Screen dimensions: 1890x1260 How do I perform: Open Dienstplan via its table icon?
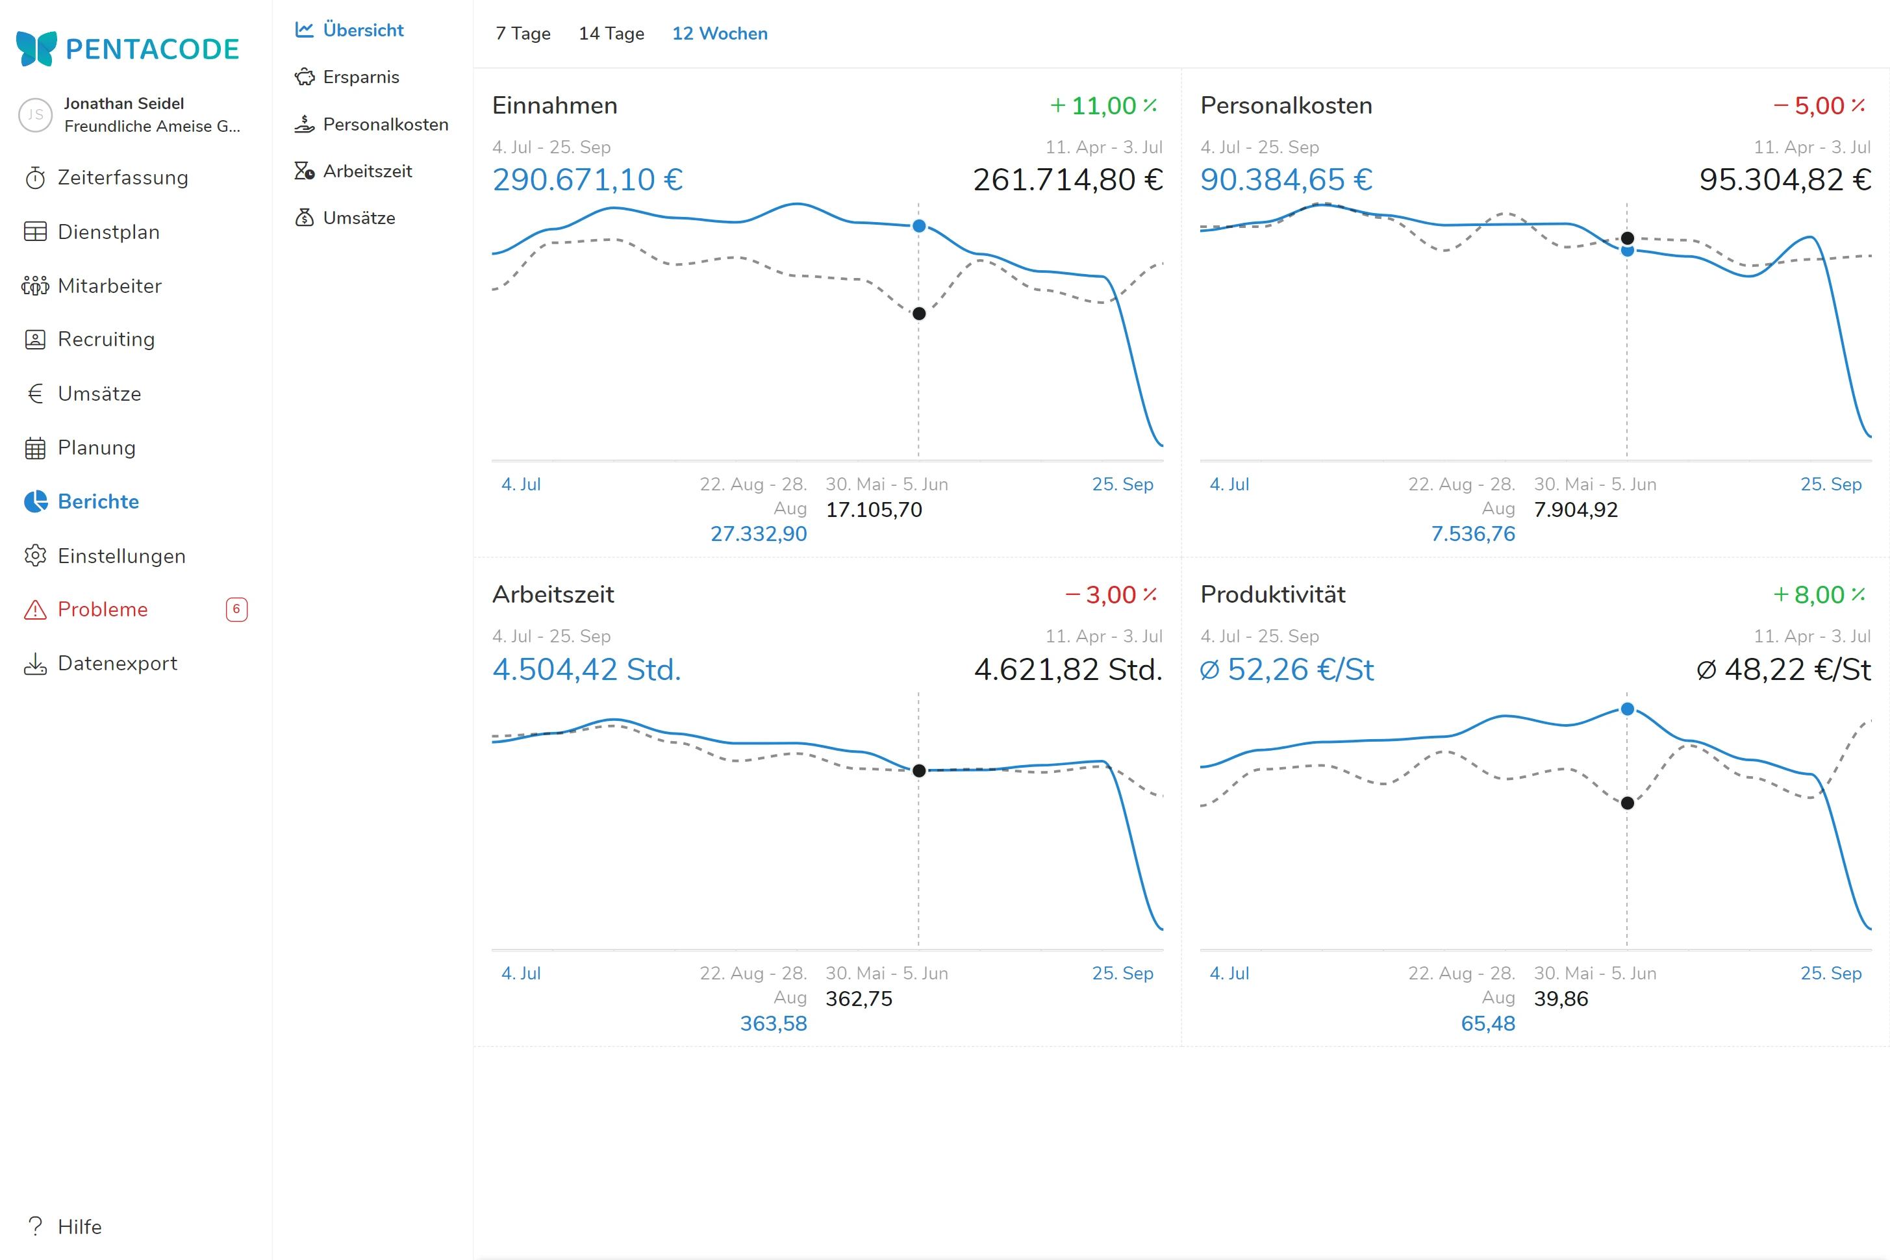tap(35, 231)
